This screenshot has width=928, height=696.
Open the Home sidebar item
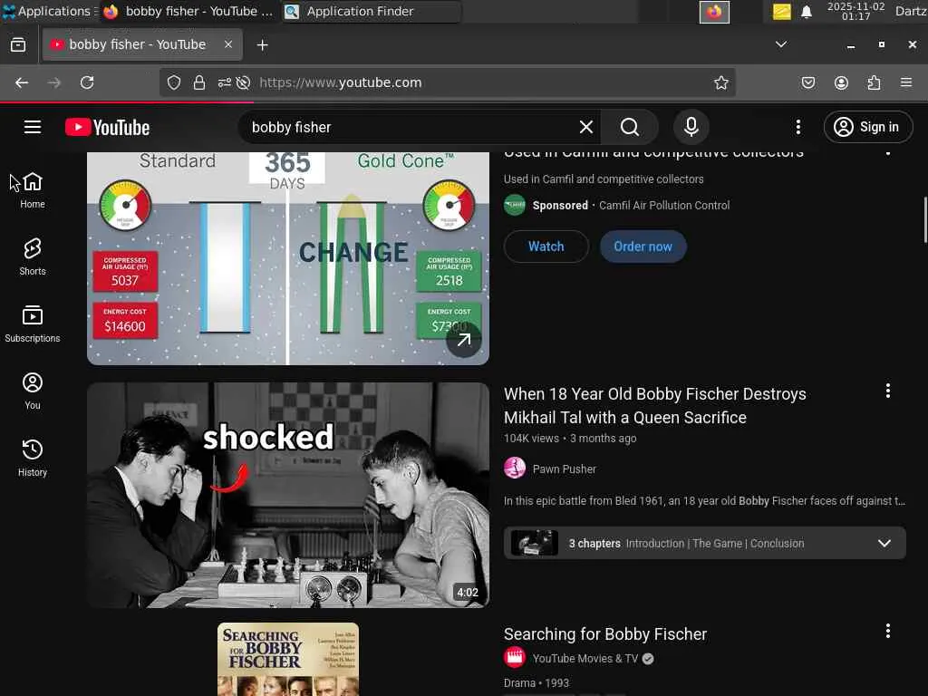[x=33, y=190]
